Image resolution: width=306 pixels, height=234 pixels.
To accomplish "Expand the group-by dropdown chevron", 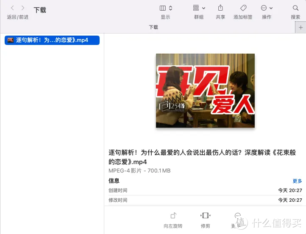I will tap(203, 8).
